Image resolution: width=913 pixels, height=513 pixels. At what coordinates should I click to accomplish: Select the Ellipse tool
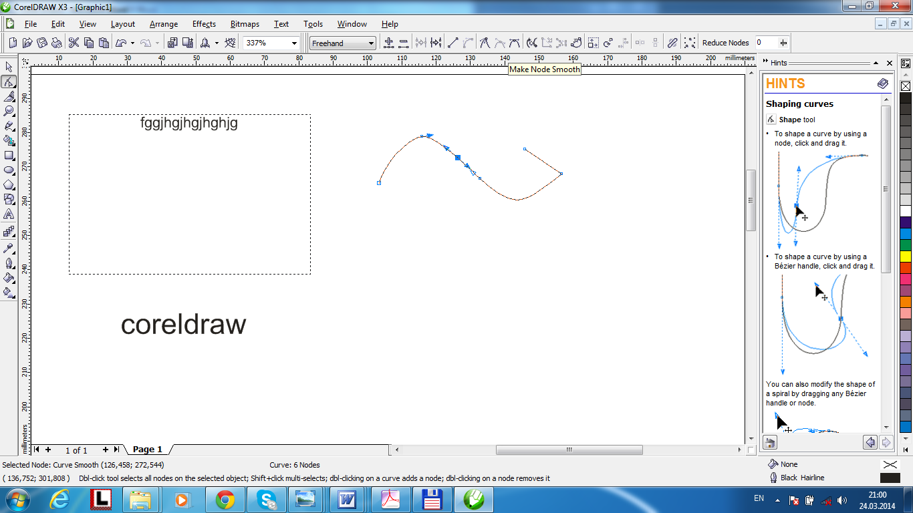(x=9, y=170)
